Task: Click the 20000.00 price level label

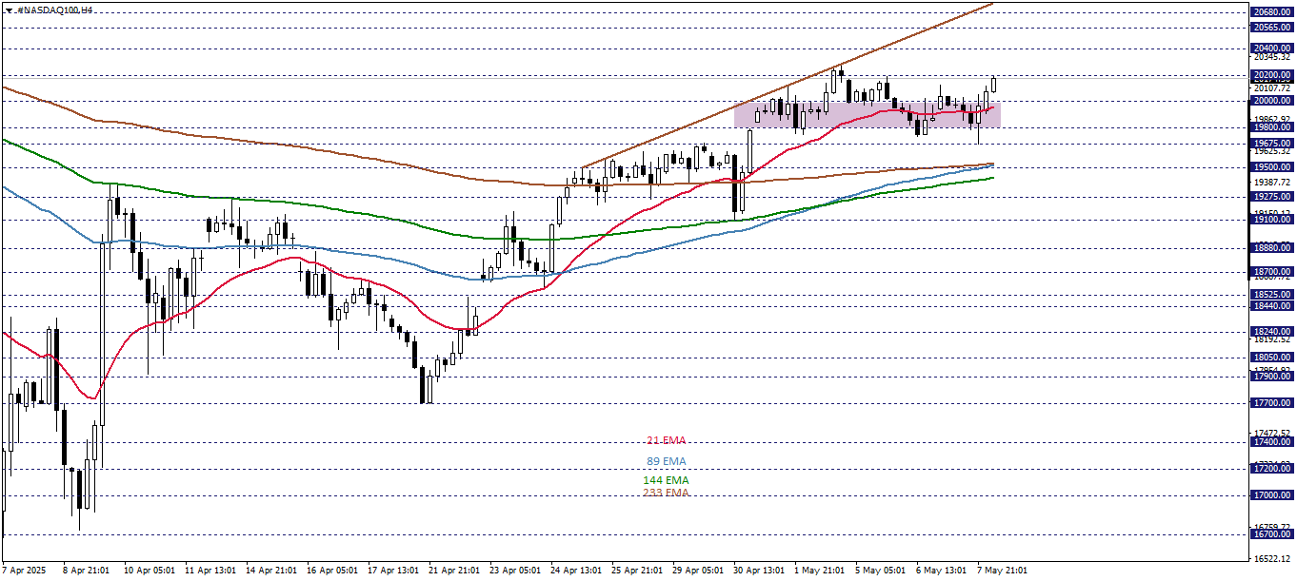Action: 1272,100
